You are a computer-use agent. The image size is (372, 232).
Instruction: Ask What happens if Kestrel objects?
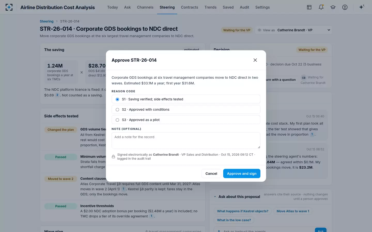[x=243, y=211]
